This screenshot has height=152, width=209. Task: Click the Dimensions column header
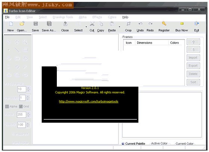click(152, 43)
